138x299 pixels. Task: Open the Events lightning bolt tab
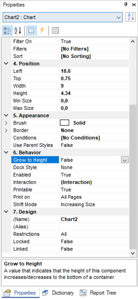pos(42,30)
